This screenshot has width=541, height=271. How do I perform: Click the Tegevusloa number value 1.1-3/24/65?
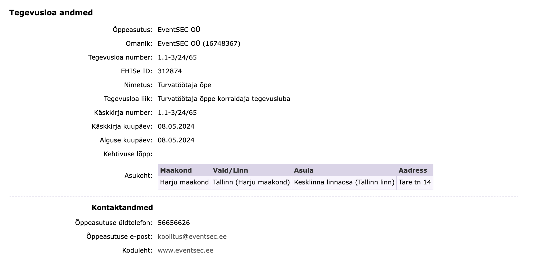tap(177, 57)
